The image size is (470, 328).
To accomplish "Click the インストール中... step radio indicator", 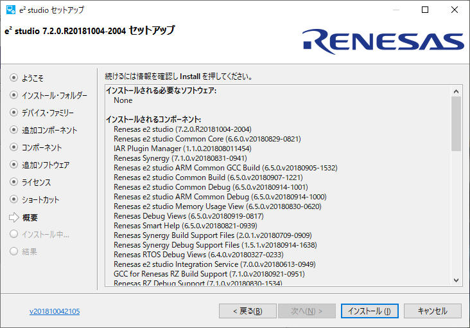I will tap(13, 234).
